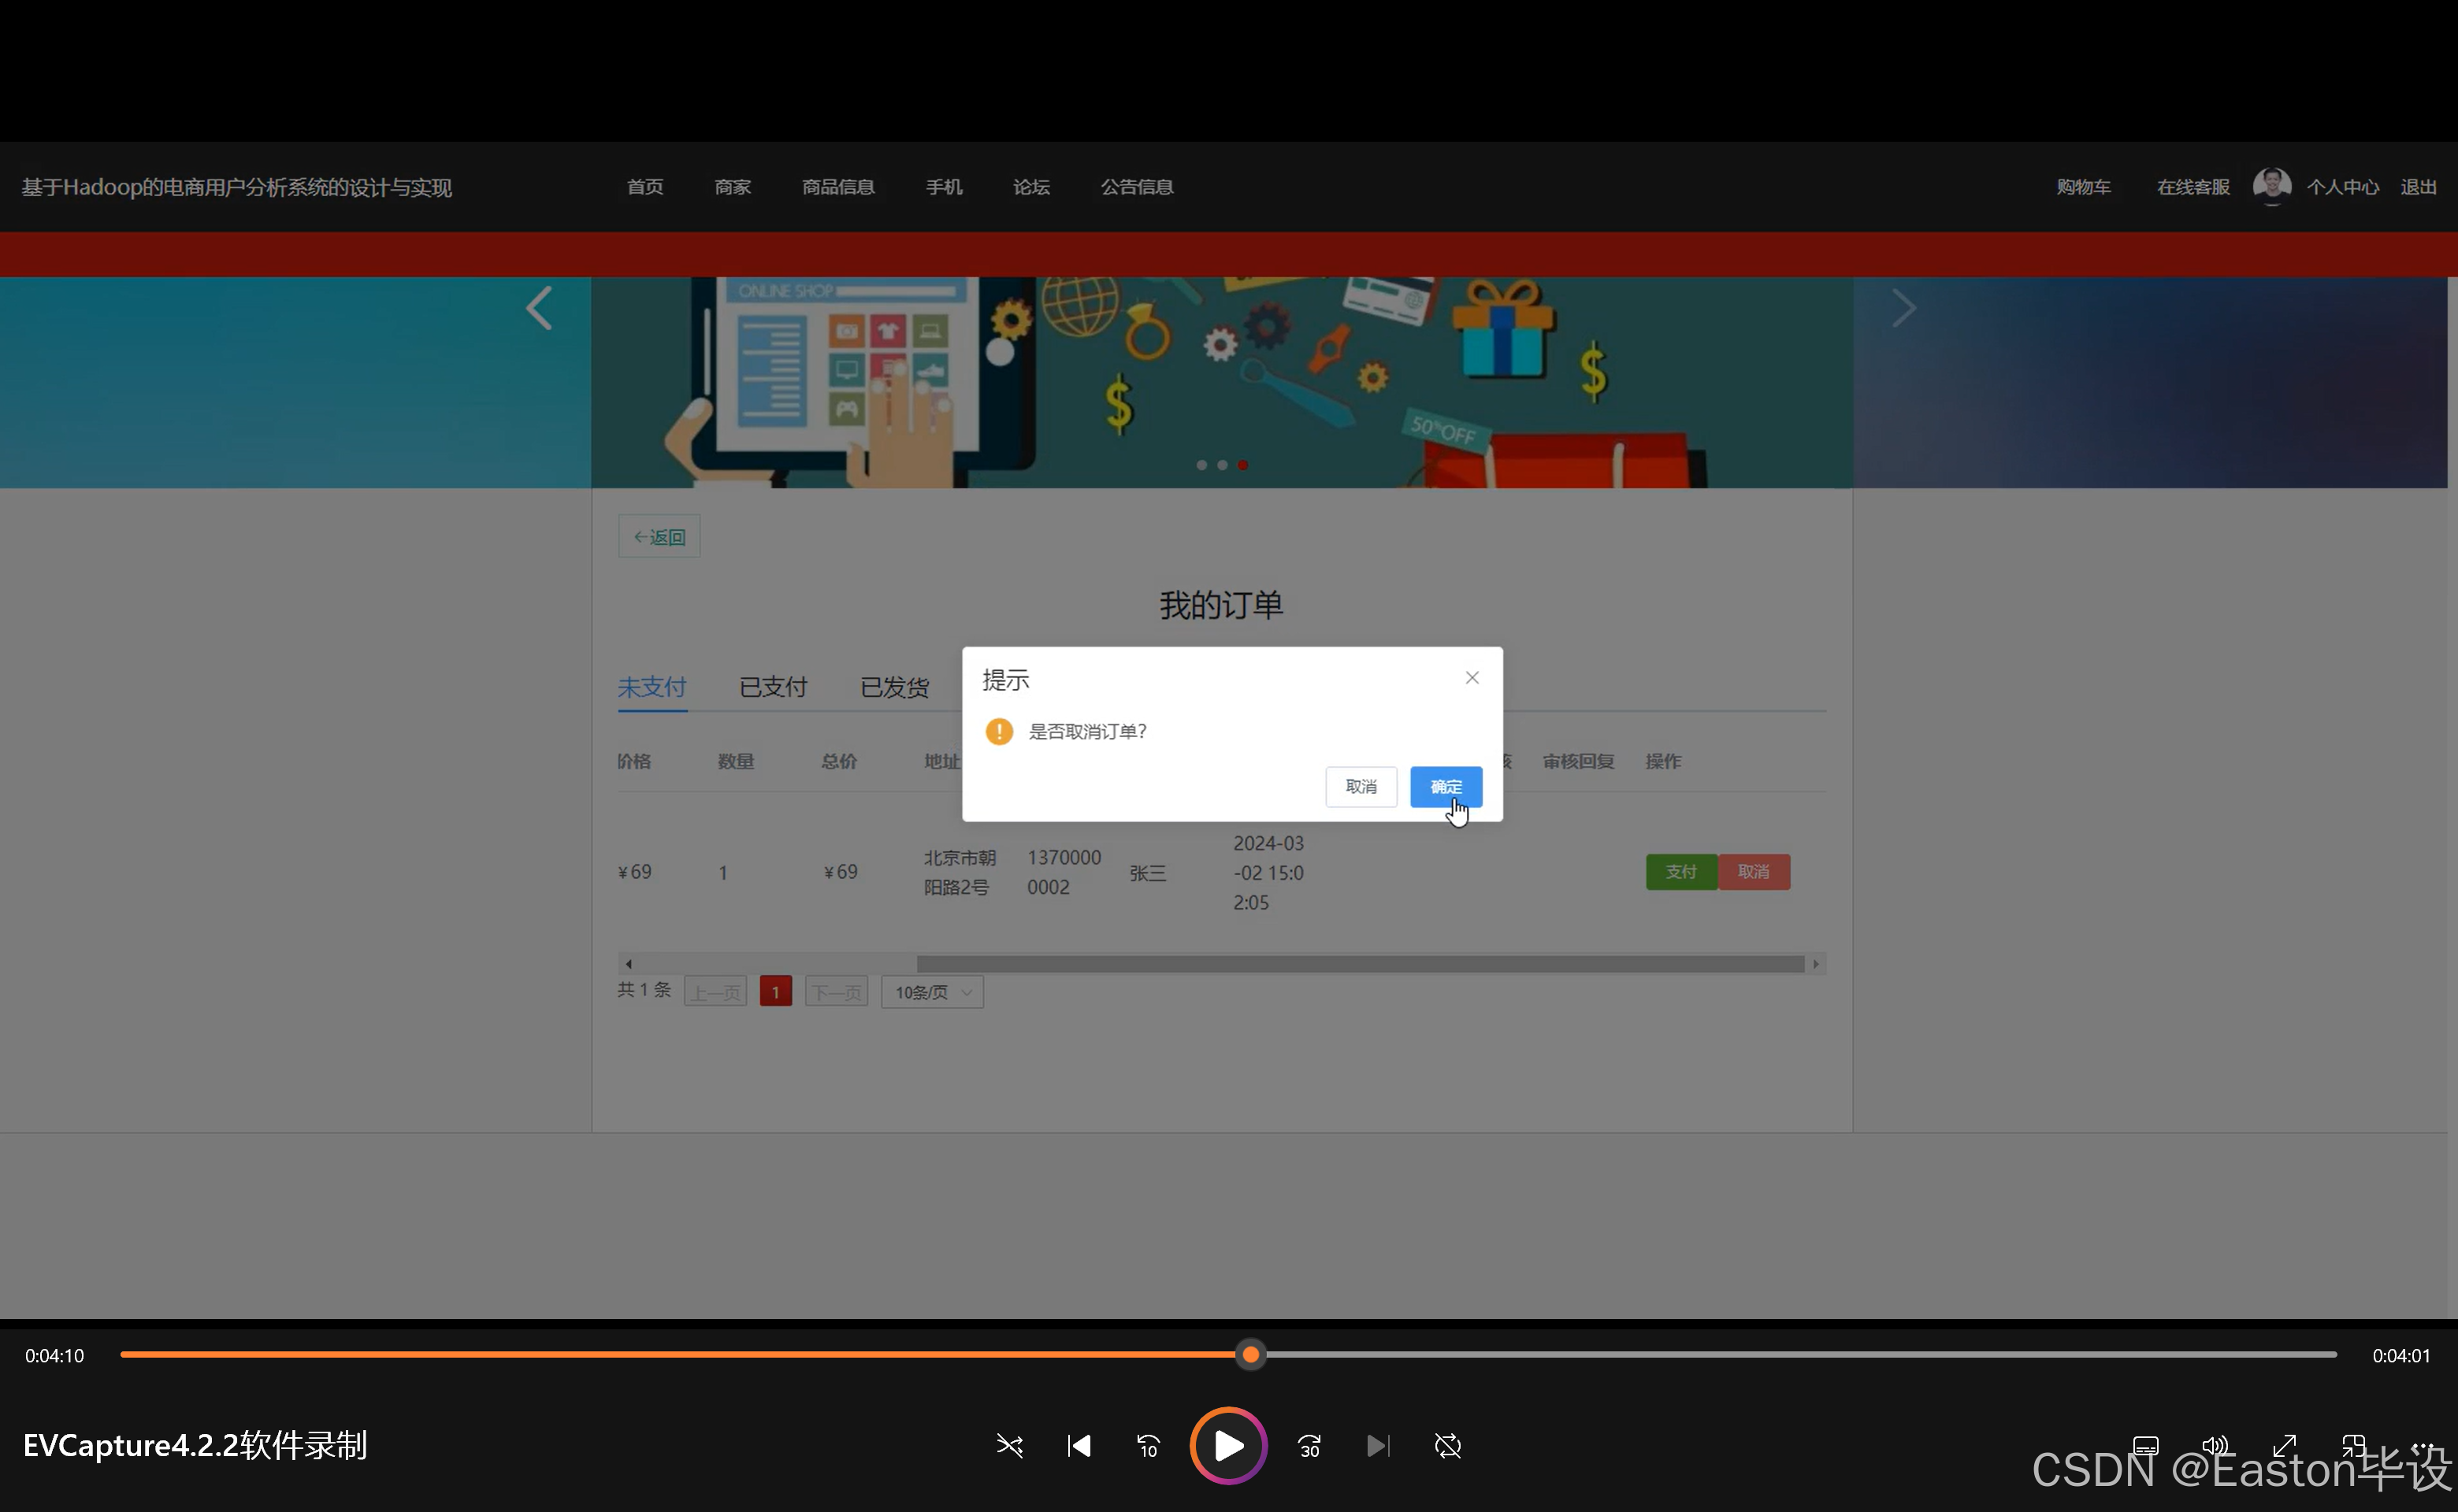This screenshot has height=1512, width=2458.
Task: Close the 提示 dialog with X
Action: tap(1472, 678)
